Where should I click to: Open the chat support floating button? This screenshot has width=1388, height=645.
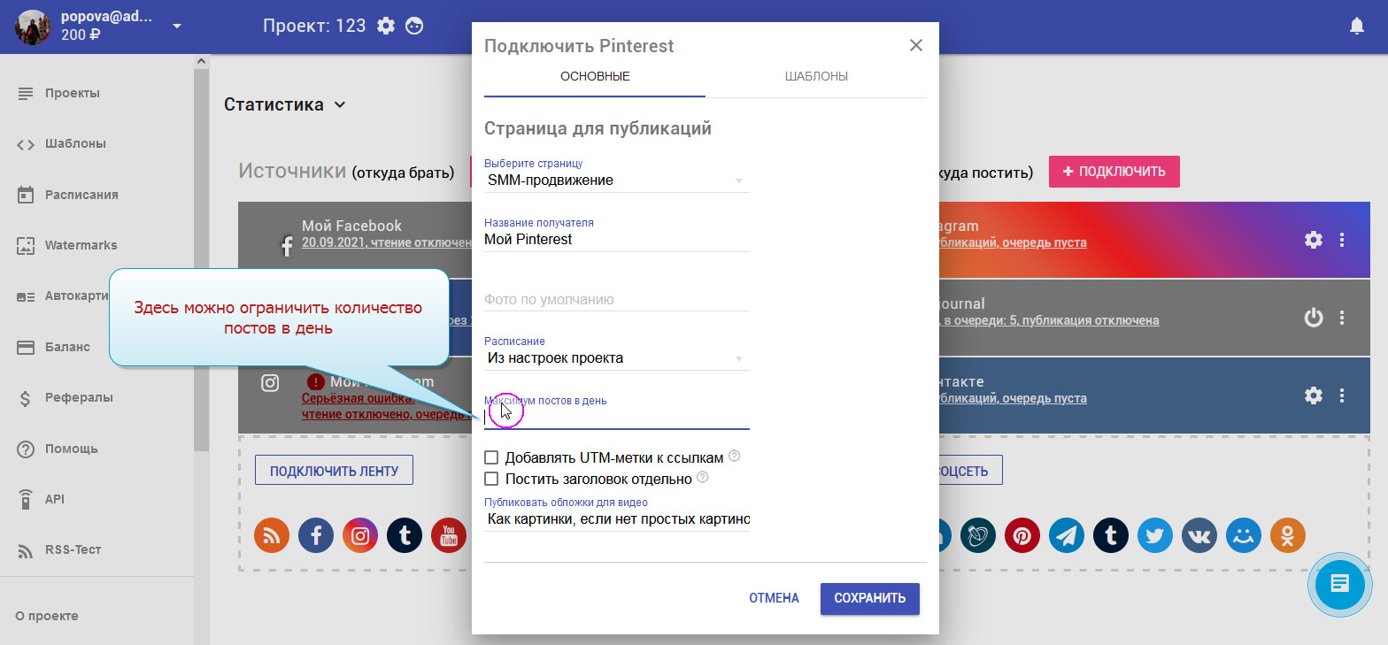[x=1340, y=584]
